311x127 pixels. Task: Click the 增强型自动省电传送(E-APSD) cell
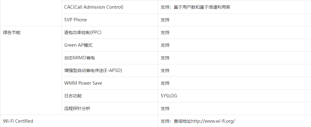click(110, 70)
